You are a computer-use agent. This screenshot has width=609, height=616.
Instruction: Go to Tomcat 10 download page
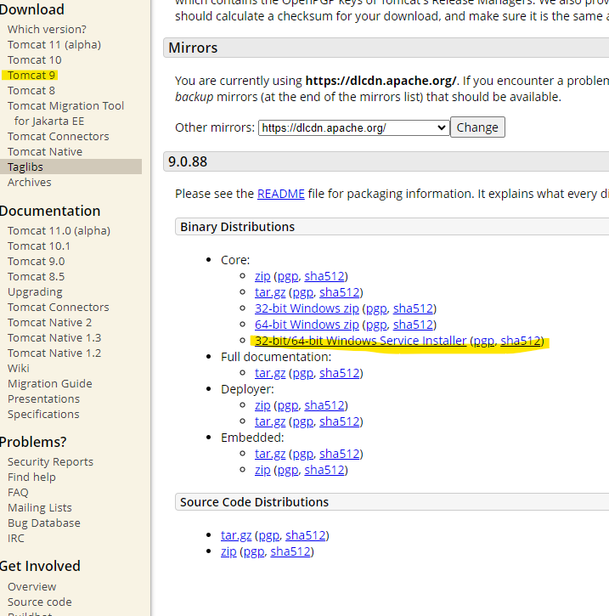click(35, 60)
